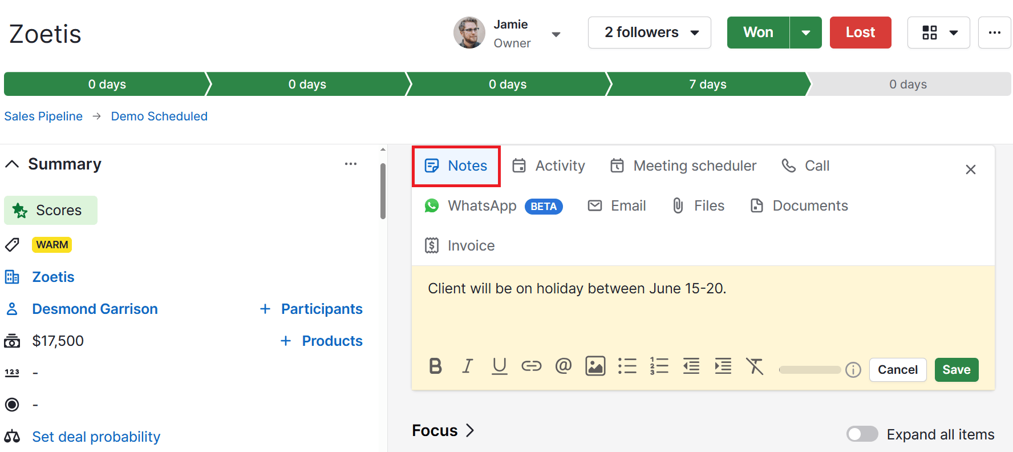The image size is (1013, 452).
Task: Toggle underline formatting in note editor
Action: 500,366
